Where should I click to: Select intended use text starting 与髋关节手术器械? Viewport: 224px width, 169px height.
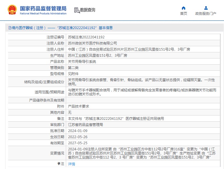point(142,92)
